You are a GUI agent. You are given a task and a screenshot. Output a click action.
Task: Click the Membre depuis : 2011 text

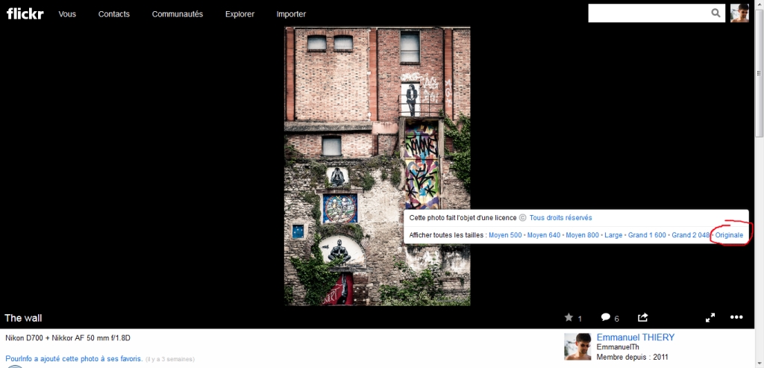(633, 357)
